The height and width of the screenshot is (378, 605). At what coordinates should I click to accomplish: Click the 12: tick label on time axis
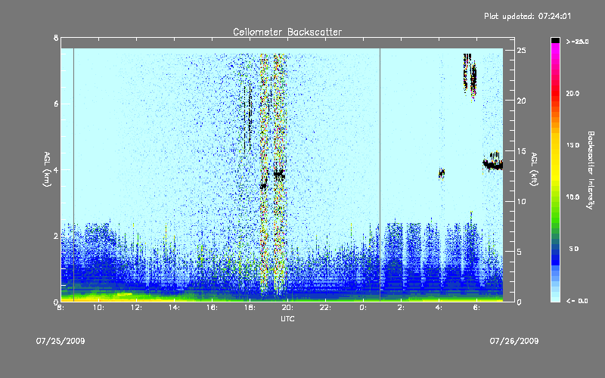coord(137,308)
